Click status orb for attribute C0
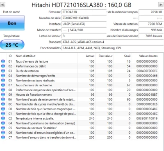164x151 pixels. click(3, 109)
